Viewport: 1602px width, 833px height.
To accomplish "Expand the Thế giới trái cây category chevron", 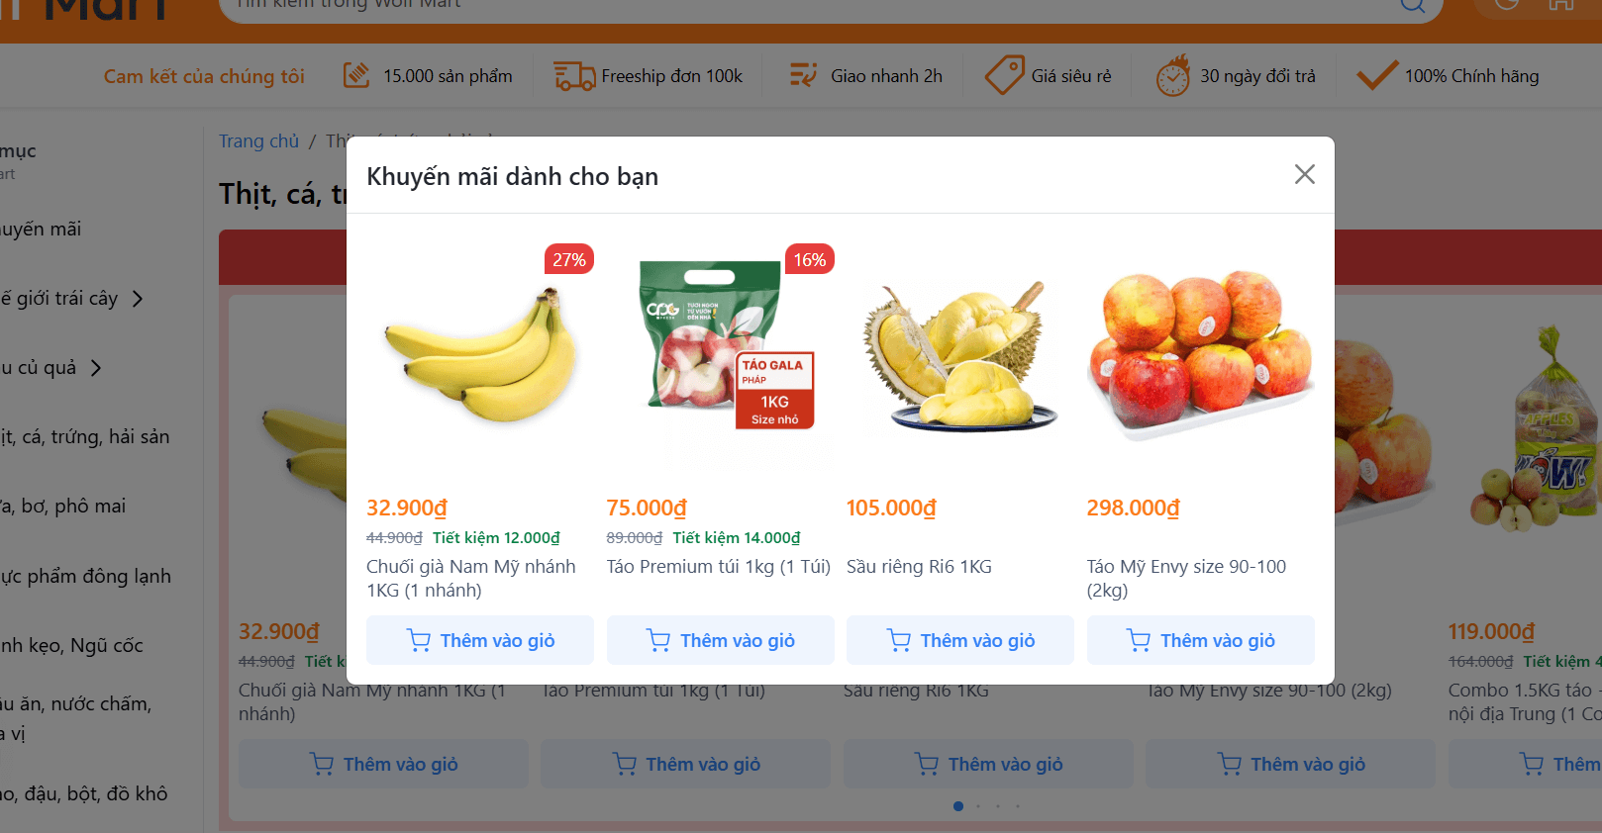I will click(x=138, y=299).
